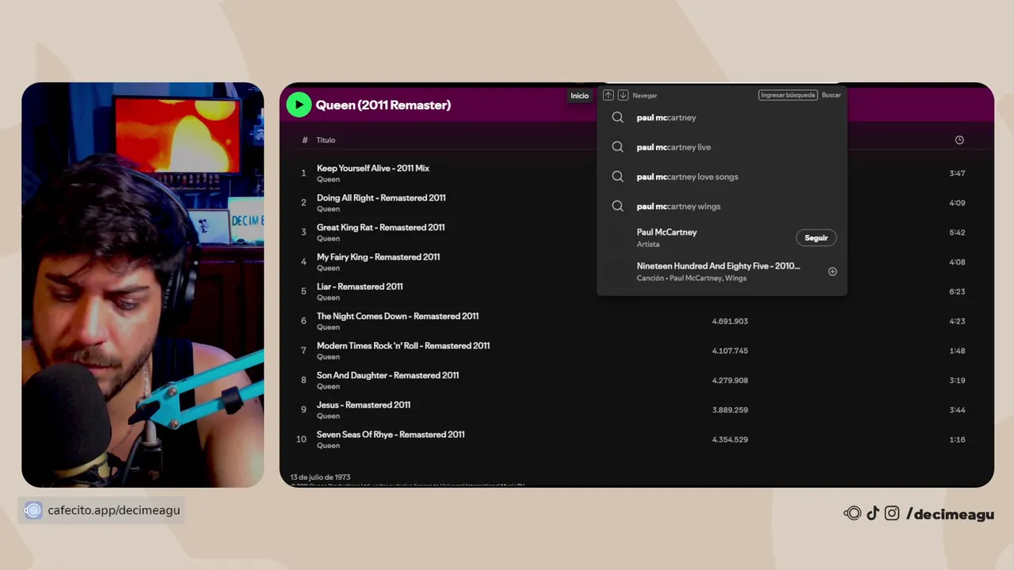Viewport: 1014px width, 570px height.
Task: Click the up arrow navigation key icon
Action: pyautogui.click(x=608, y=95)
